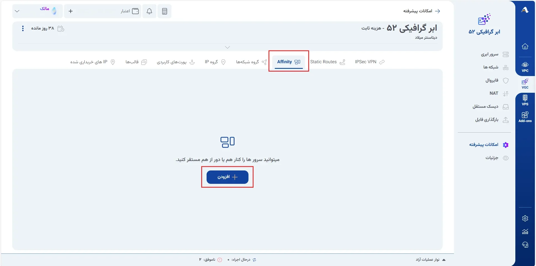Click the back arrow beside امکانات پیشرفته
Screen dimensions: 536x266
[x=438, y=11]
